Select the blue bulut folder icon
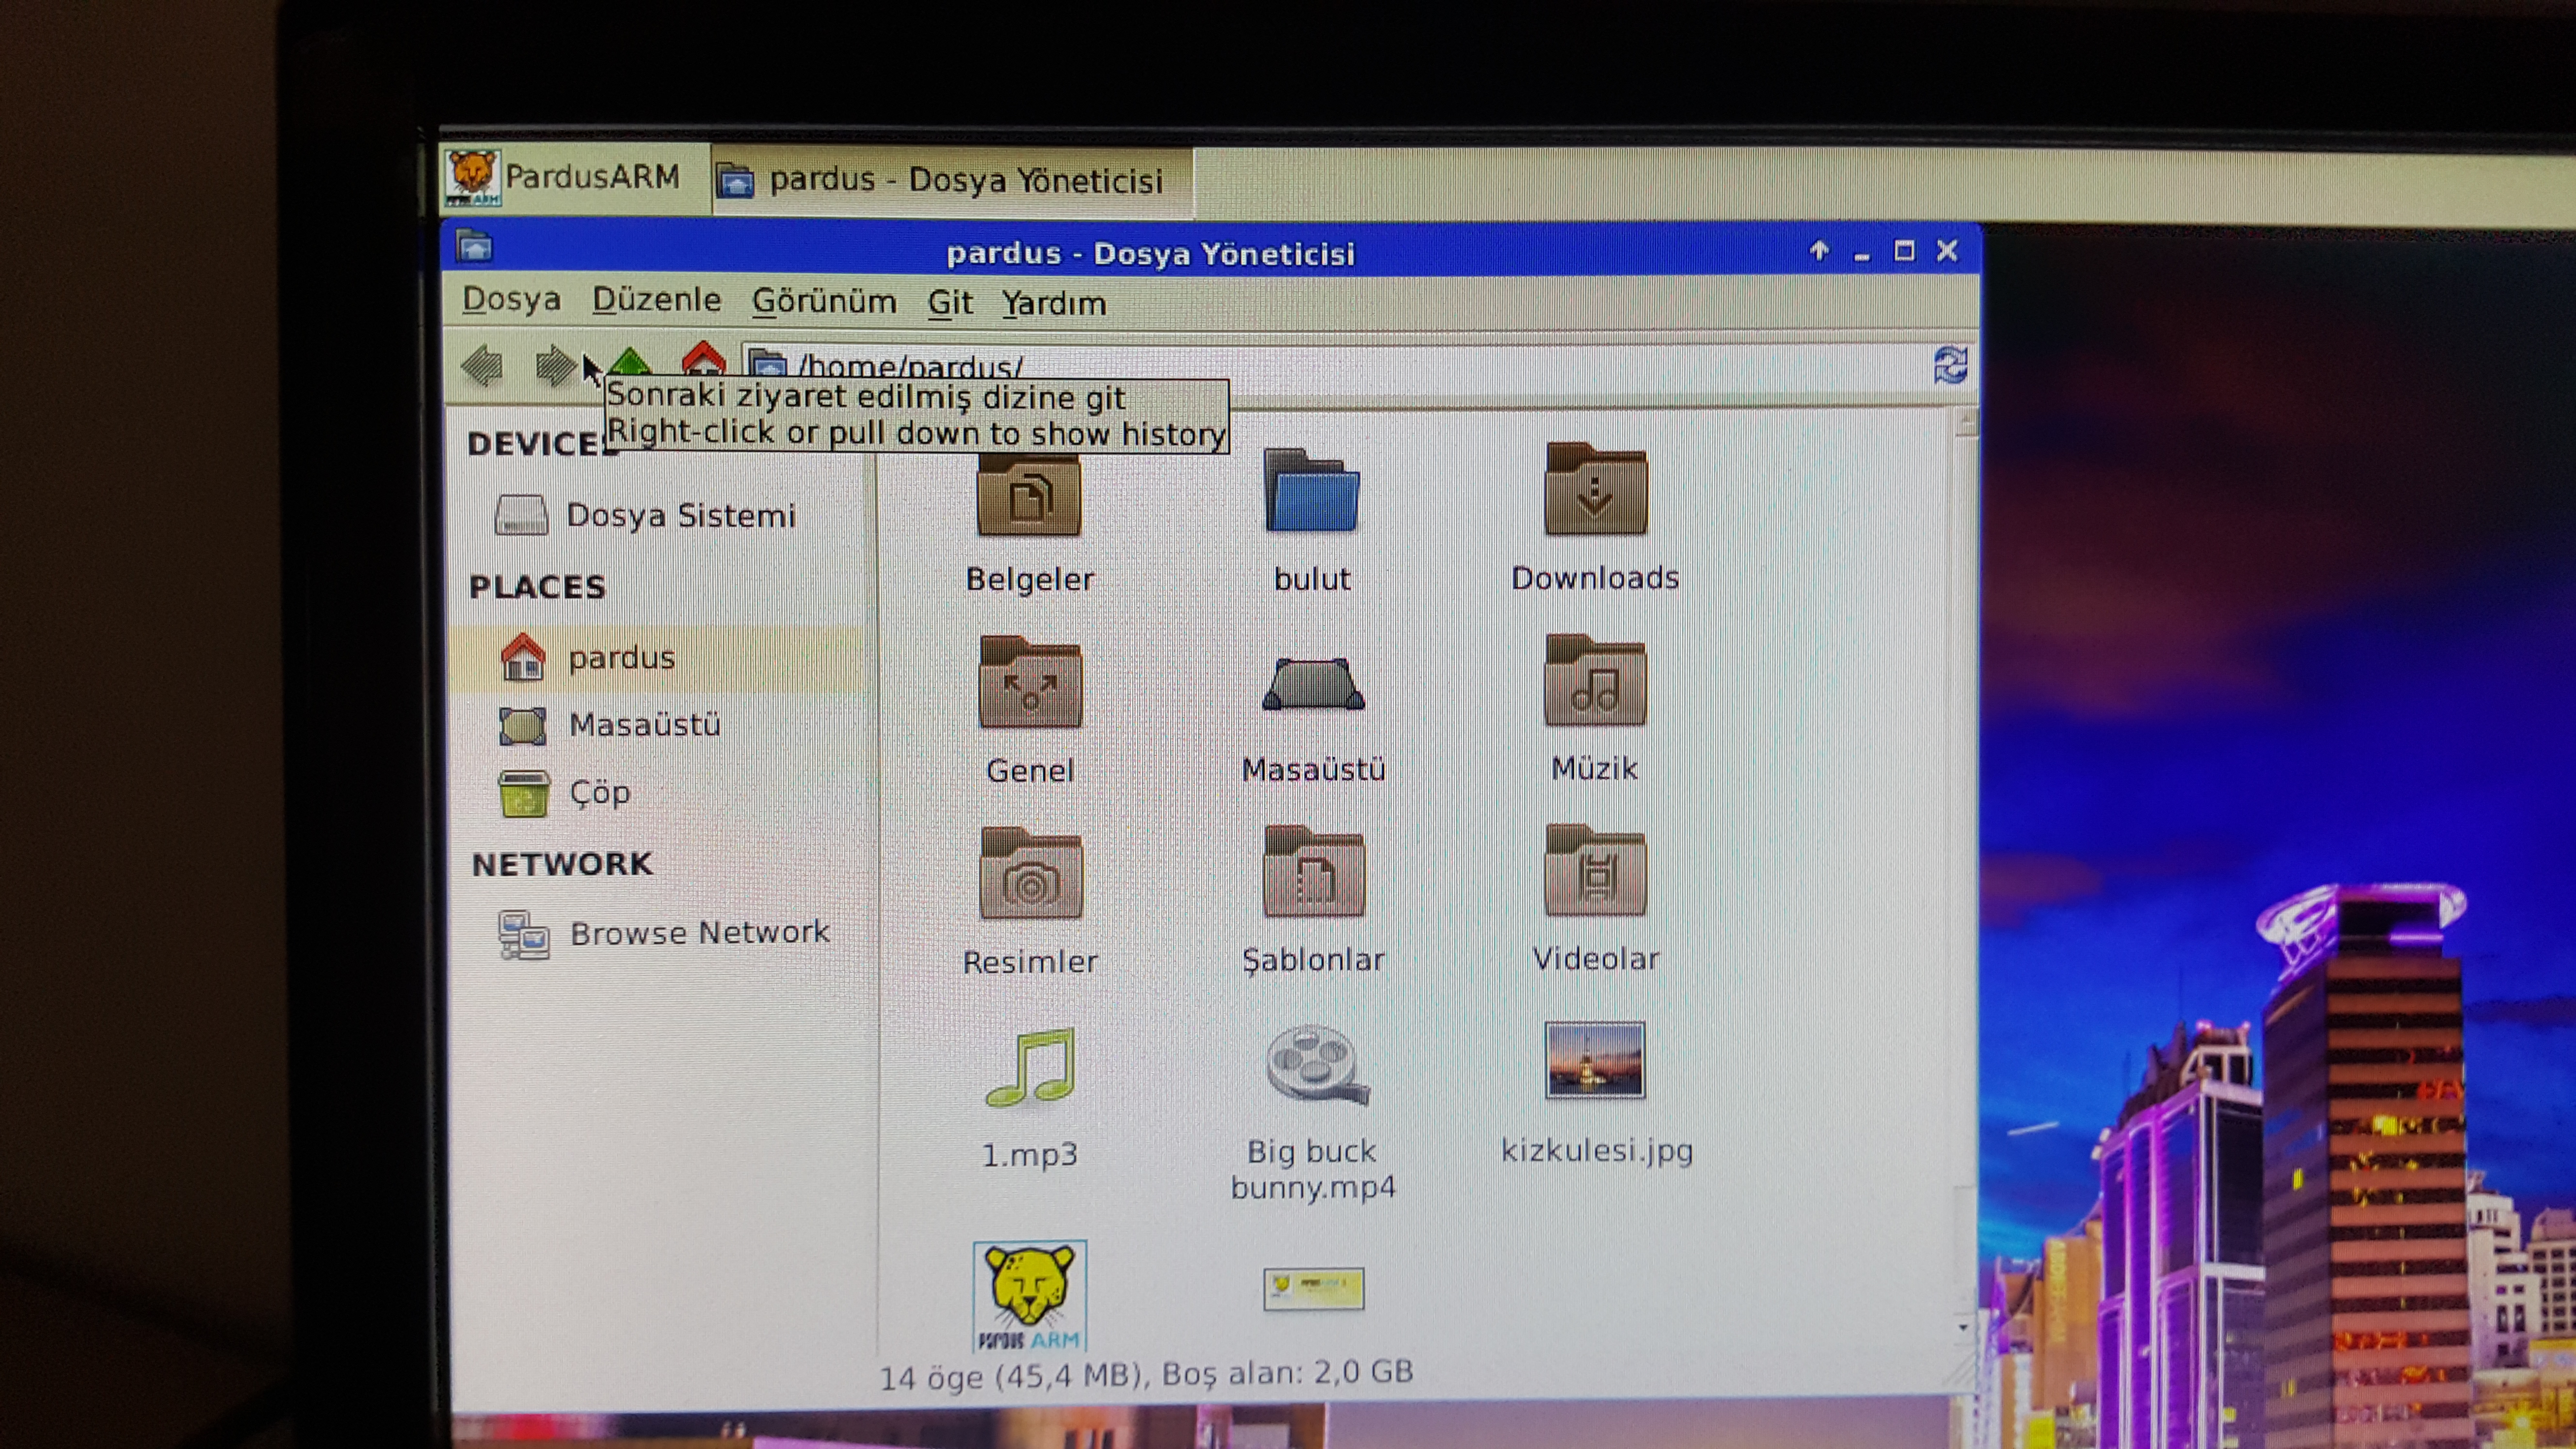The width and height of the screenshot is (2576, 1449). (x=1312, y=491)
